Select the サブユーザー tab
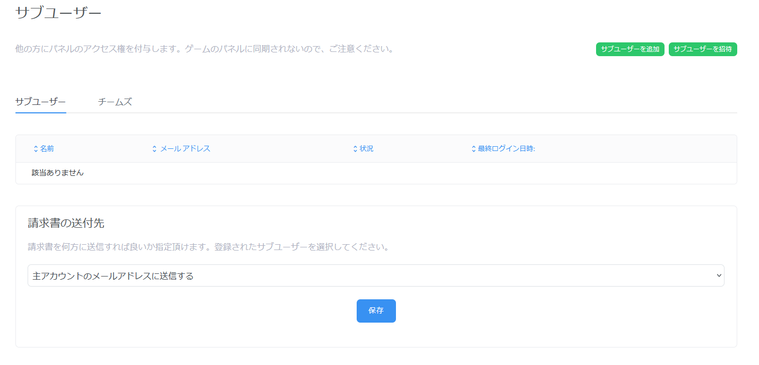 pos(40,101)
